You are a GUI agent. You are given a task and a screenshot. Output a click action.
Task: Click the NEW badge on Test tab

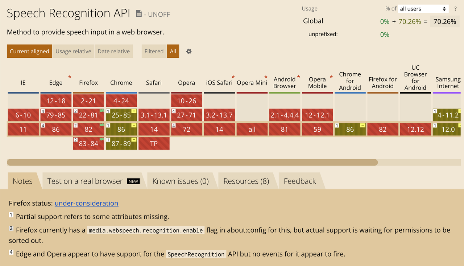tap(133, 181)
